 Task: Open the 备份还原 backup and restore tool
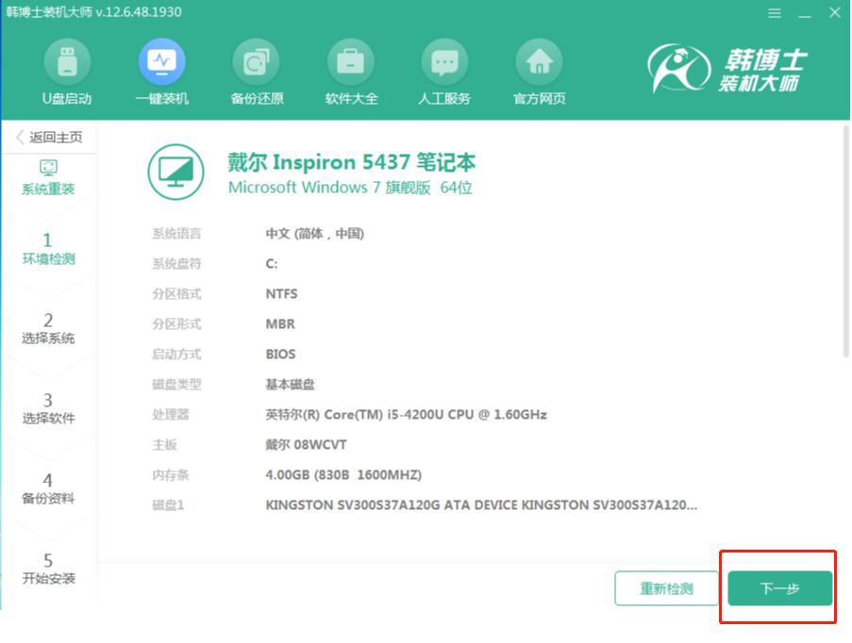click(255, 71)
